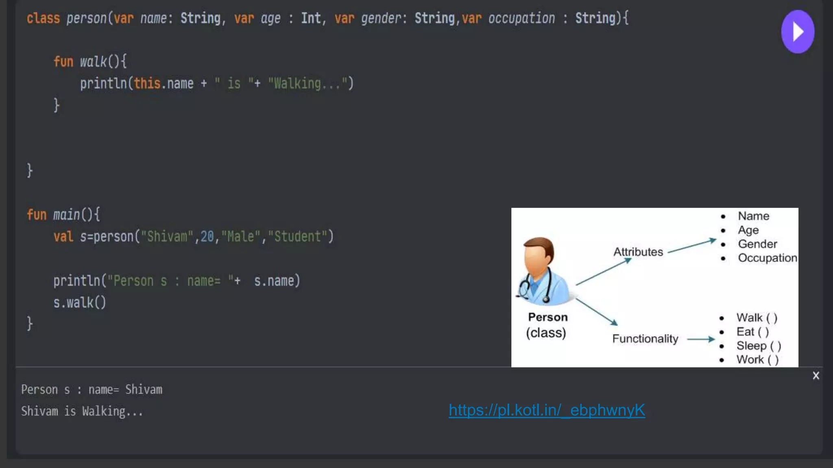Image resolution: width=833 pixels, height=468 pixels.
Task: Click the Sleep ( ) bullet item
Action: pyautogui.click(x=759, y=346)
